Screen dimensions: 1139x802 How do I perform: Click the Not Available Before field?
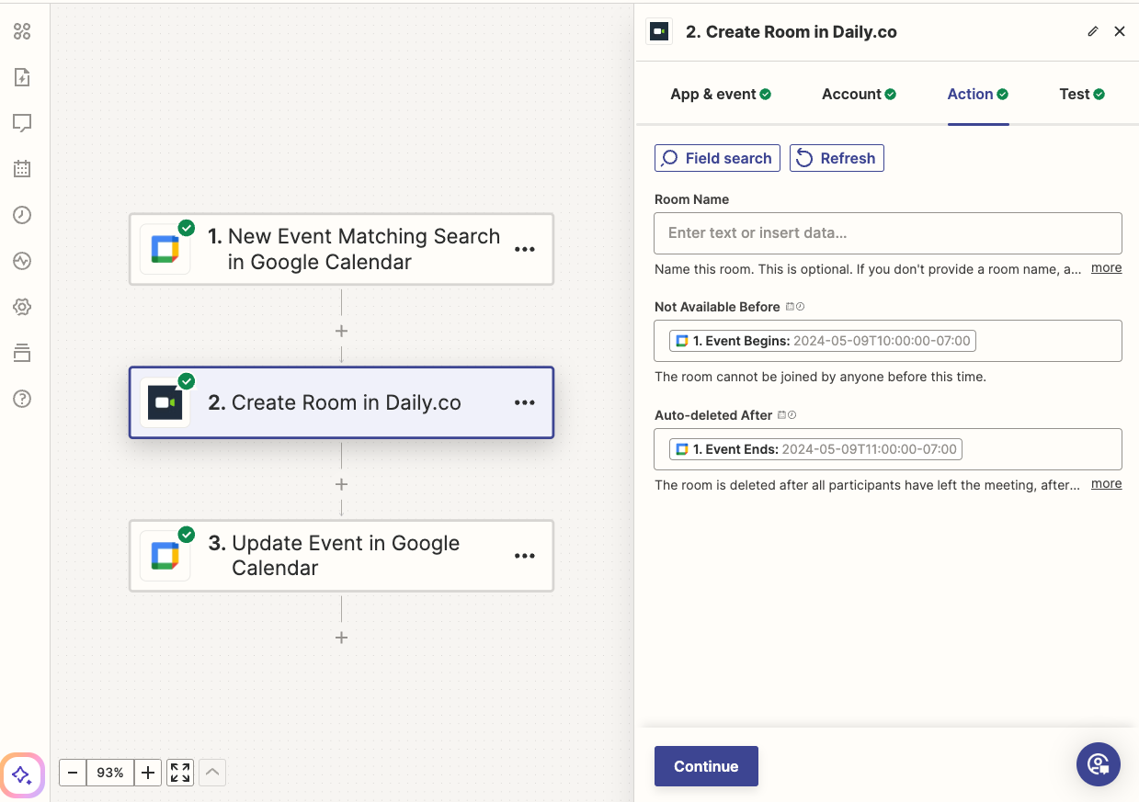coord(888,341)
